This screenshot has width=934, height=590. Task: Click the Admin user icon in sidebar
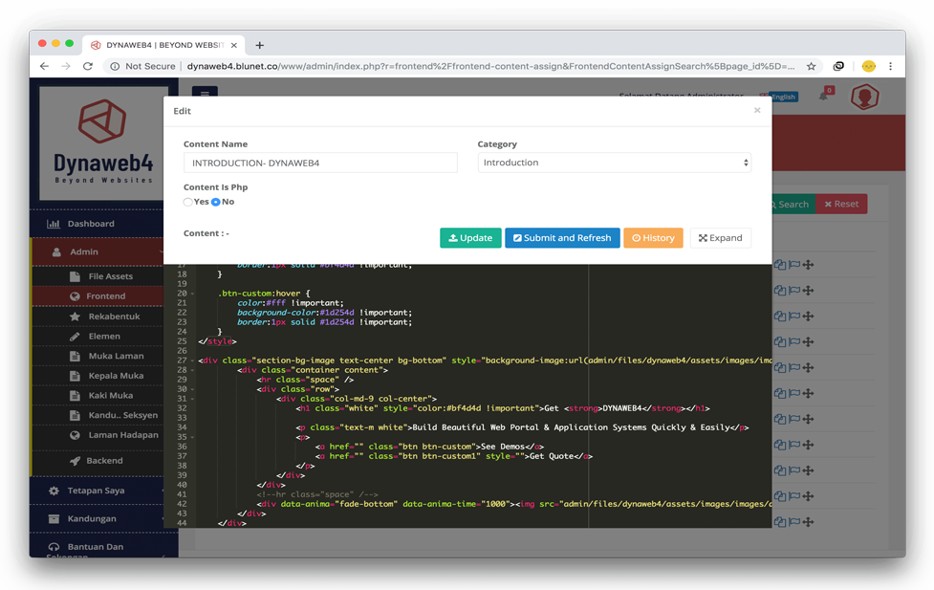pos(56,252)
